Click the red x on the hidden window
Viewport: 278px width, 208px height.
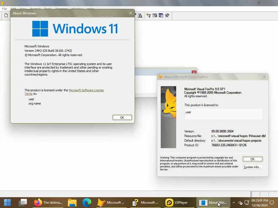coord(194,72)
